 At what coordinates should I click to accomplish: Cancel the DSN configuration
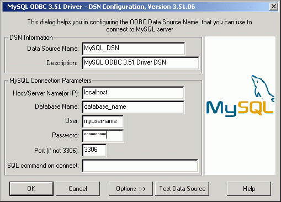tap(78, 189)
